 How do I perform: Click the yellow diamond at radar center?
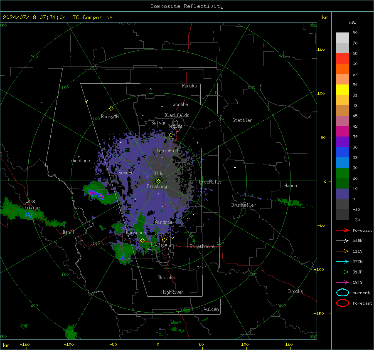tap(158, 181)
